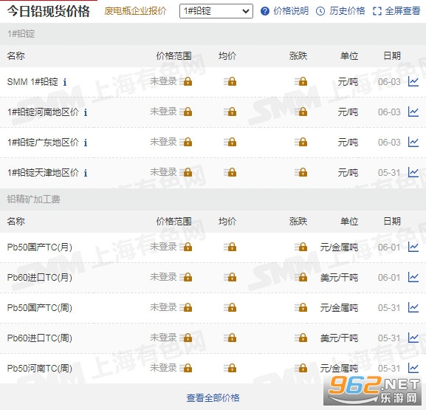
Task: Click 查看全部价格 to view all prices
Action: click(213, 397)
